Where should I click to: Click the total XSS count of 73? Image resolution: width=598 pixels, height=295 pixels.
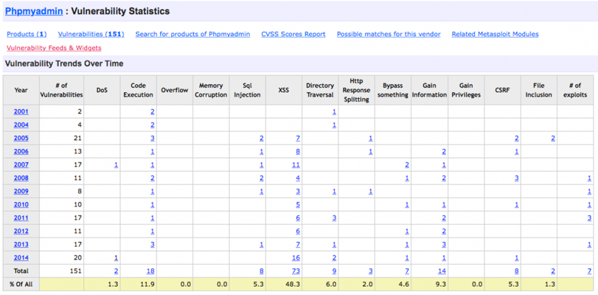[x=295, y=271]
